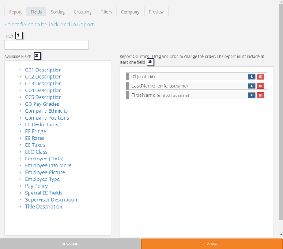
Task: Click into the Filter text box
Action: pyautogui.click(x=46, y=45)
